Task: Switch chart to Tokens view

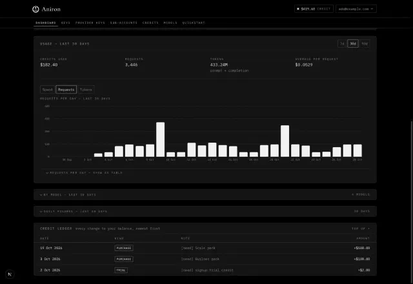Action: point(86,90)
